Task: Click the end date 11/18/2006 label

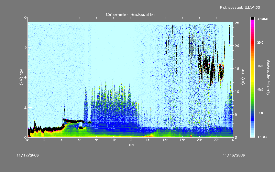Action: [x=234, y=155]
